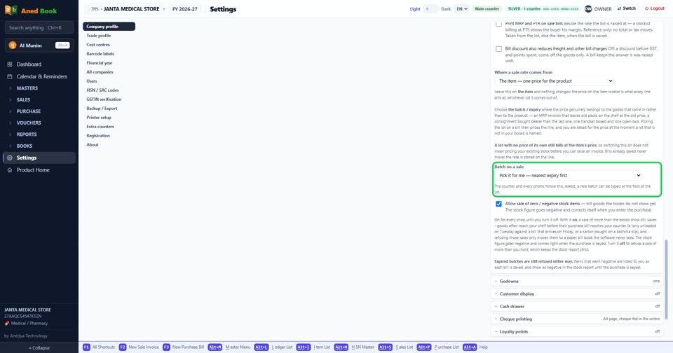Open the About settings page
This screenshot has height=353, width=673.
click(109, 145)
